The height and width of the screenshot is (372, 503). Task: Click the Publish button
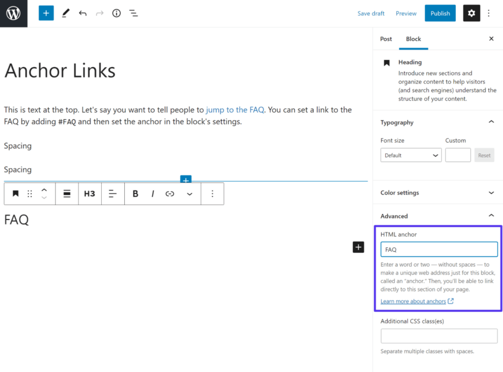440,13
